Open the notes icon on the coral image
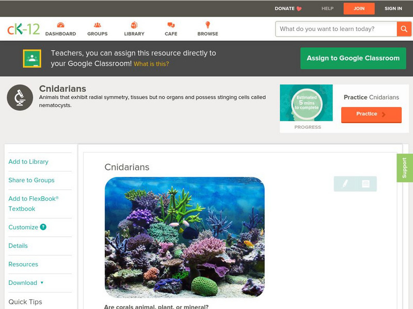 (x=366, y=184)
